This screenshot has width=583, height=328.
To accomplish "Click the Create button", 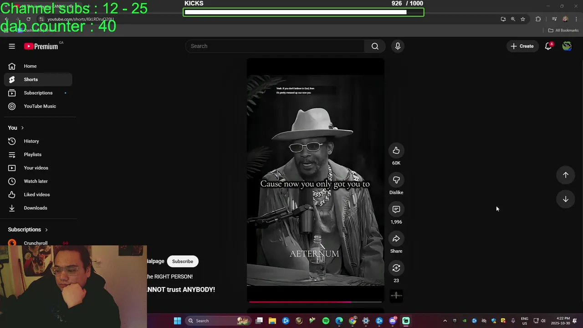I will 522,46.
